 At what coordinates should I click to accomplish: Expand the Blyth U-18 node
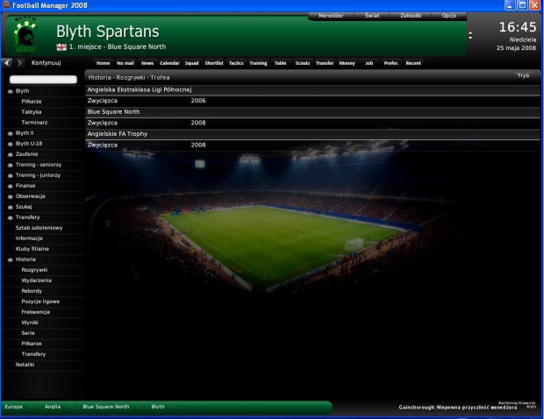coord(11,144)
